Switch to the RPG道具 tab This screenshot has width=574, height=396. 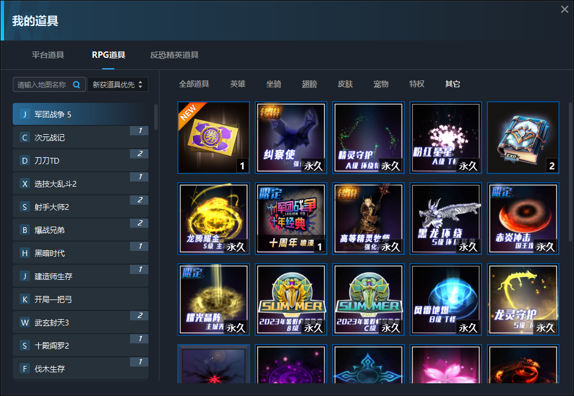click(x=109, y=55)
